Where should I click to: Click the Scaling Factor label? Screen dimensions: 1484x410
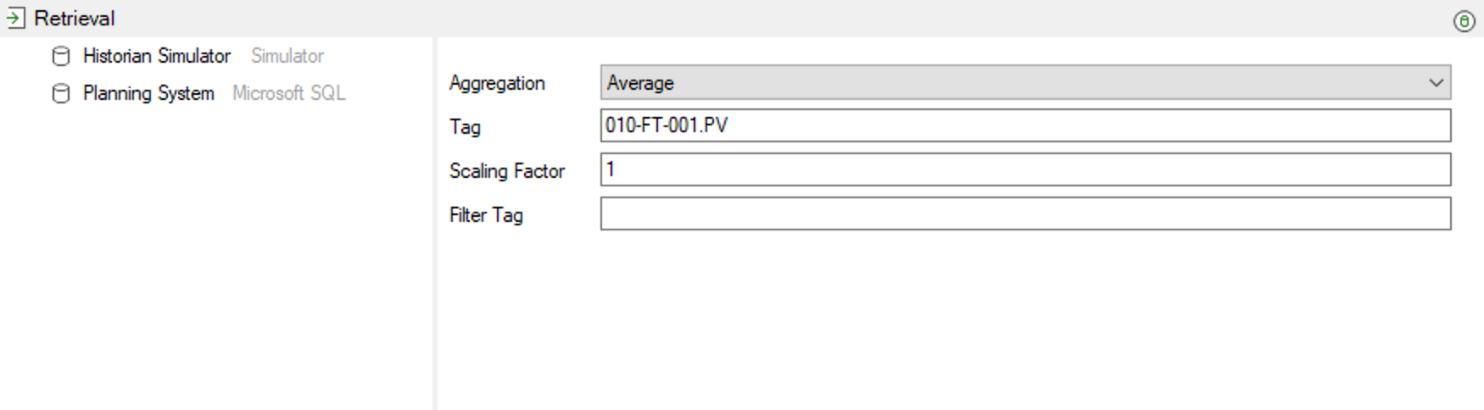click(507, 171)
